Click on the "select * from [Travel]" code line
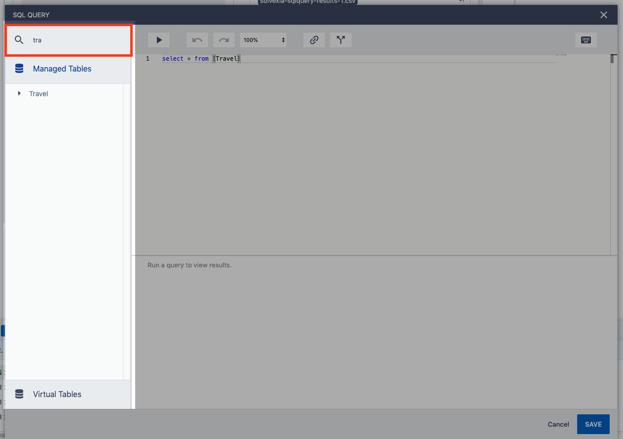Screen dimensions: 623x439 coord(201,59)
